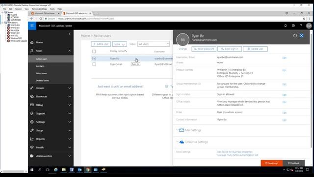Reload the browser page
The image size is (314, 177).
[41, 19]
